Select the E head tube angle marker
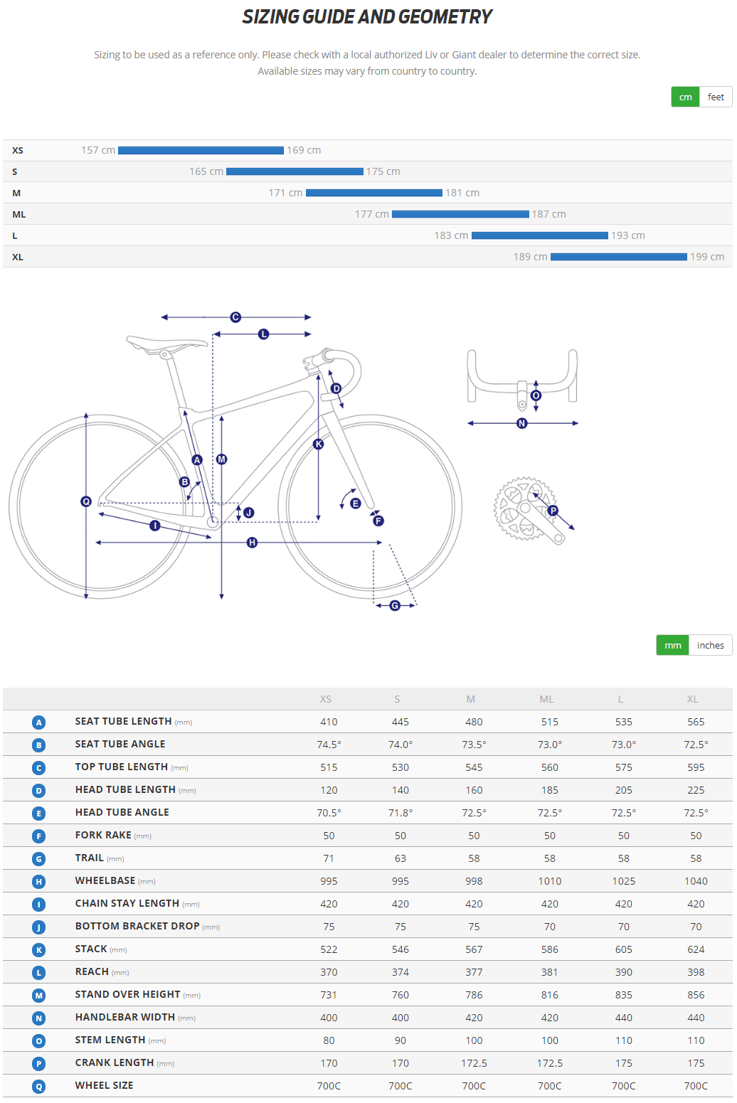 355,502
